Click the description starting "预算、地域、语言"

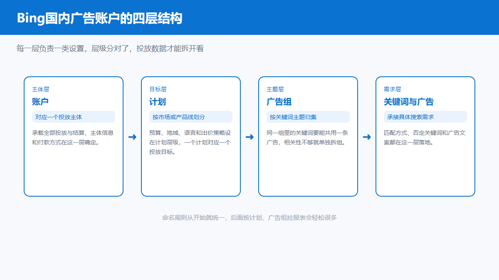pyautogui.click(x=190, y=142)
